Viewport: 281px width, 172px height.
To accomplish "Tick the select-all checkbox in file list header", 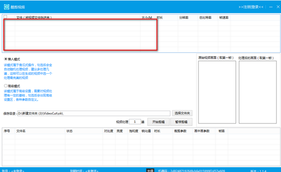I will (5, 17).
